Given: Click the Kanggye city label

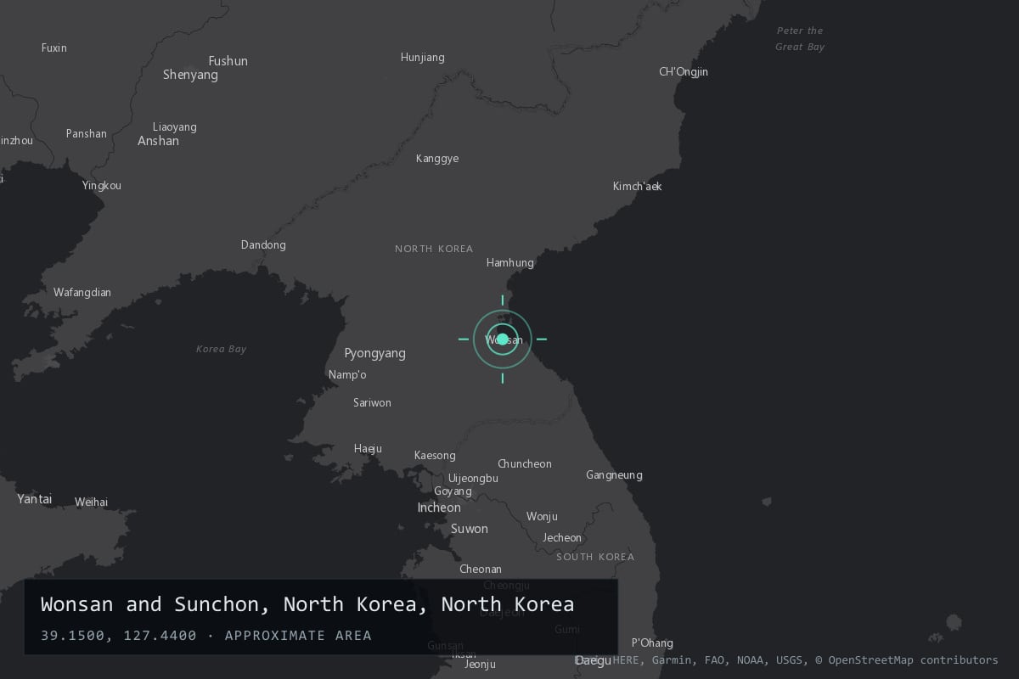Looking at the screenshot, I should [437, 159].
